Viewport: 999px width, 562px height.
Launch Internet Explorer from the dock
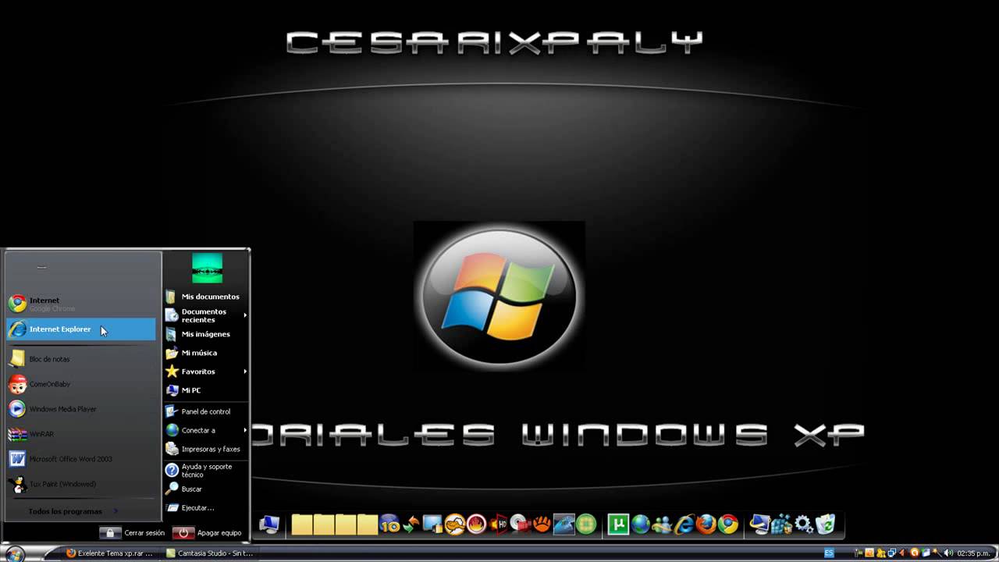point(684,525)
